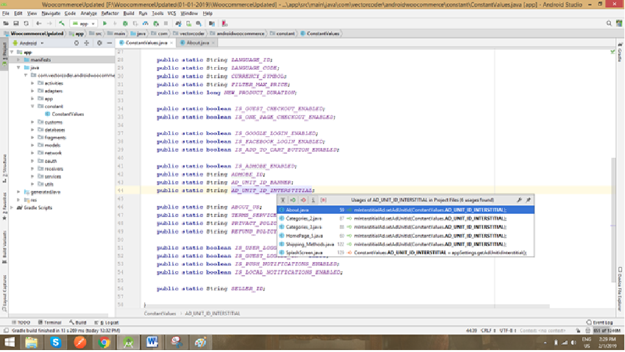Click the WoocommerceUpdated breadcrumb
This screenshot has width=625, height=352.
[34, 33]
